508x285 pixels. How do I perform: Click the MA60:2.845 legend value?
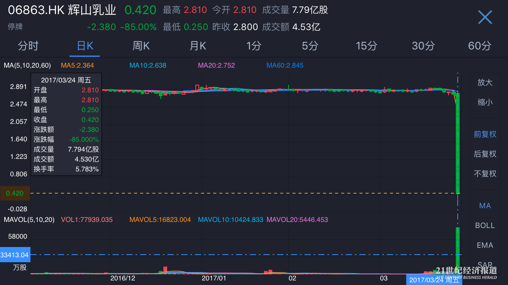(x=285, y=65)
